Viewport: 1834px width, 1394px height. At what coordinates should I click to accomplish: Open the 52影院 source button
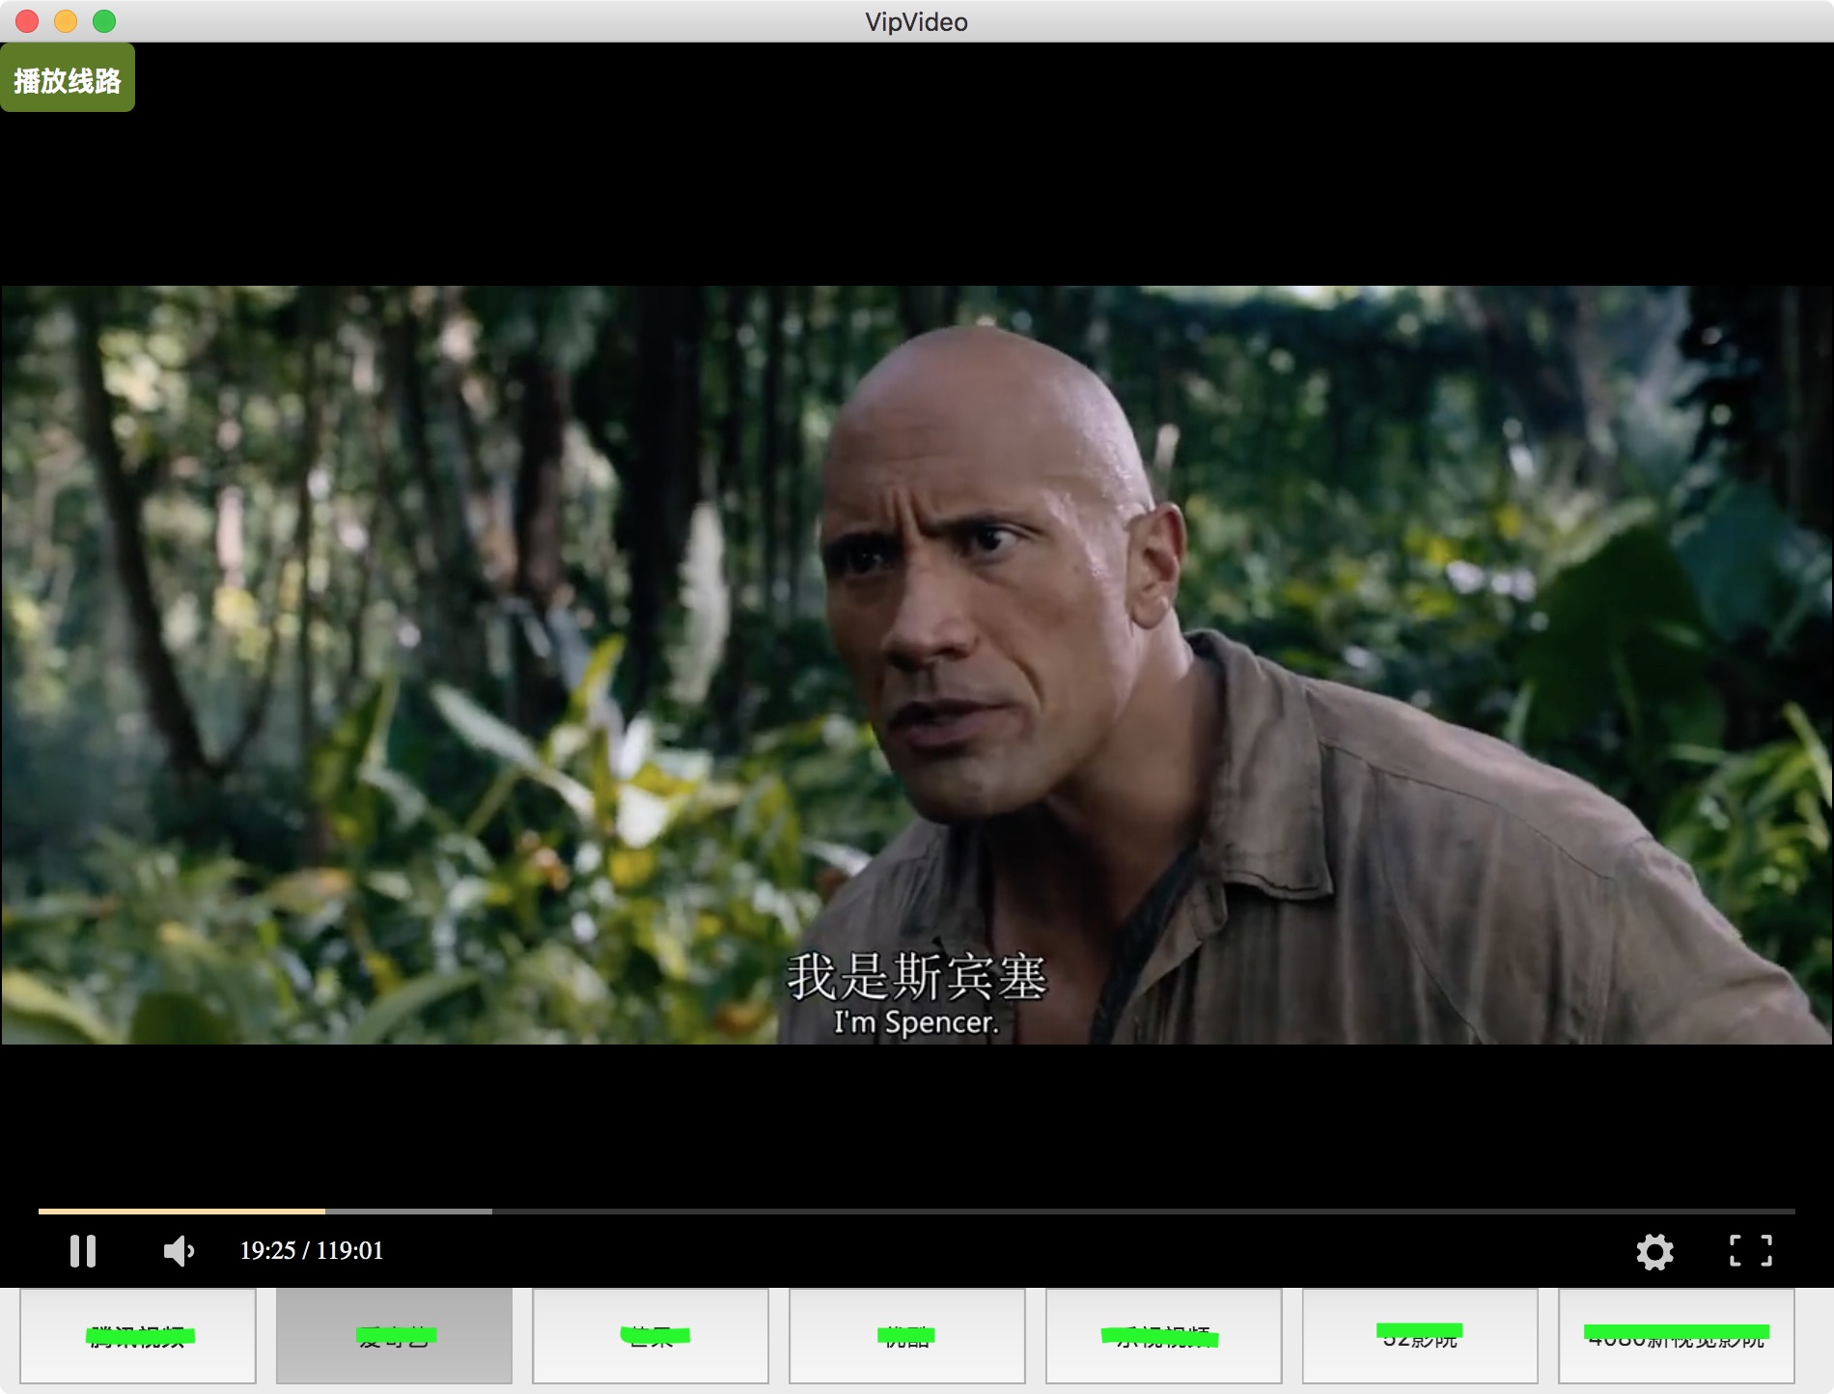point(1420,1336)
